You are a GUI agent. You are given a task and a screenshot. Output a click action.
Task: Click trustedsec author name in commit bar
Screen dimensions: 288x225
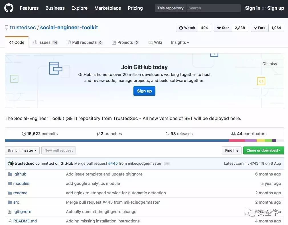(x=25, y=164)
